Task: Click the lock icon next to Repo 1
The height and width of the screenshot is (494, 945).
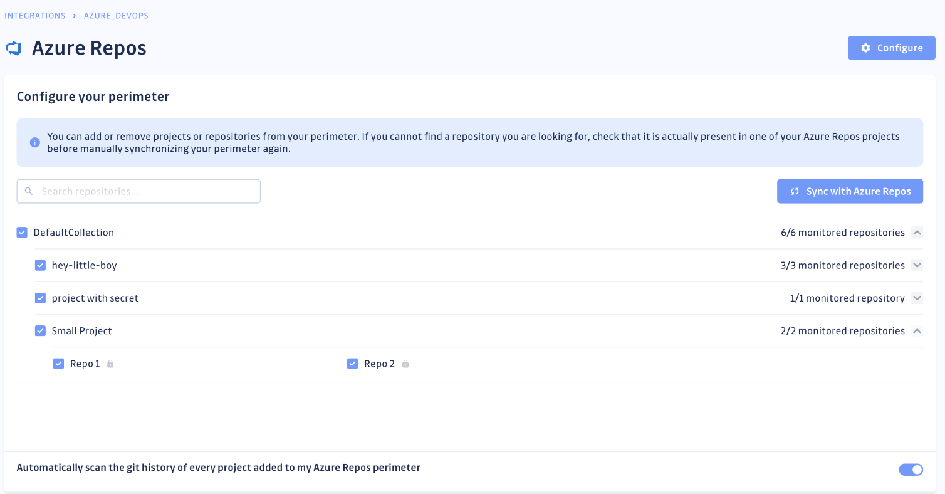Action: (110, 364)
